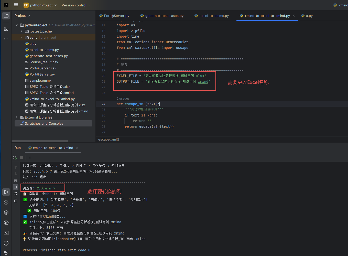Viewport: 348px width, 256px height.
Task: Open the Services tool window icon
Action: tap(6, 223)
